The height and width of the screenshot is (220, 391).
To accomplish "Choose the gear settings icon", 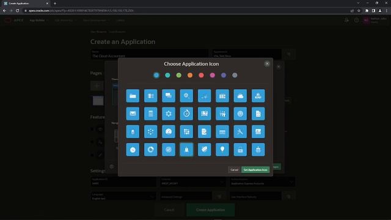I will click(x=169, y=114).
